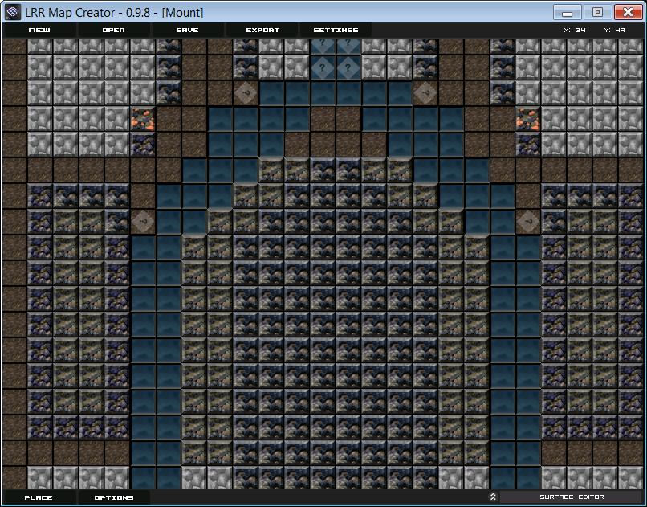Pick the top-left blue question mark tile

(x=323, y=44)
